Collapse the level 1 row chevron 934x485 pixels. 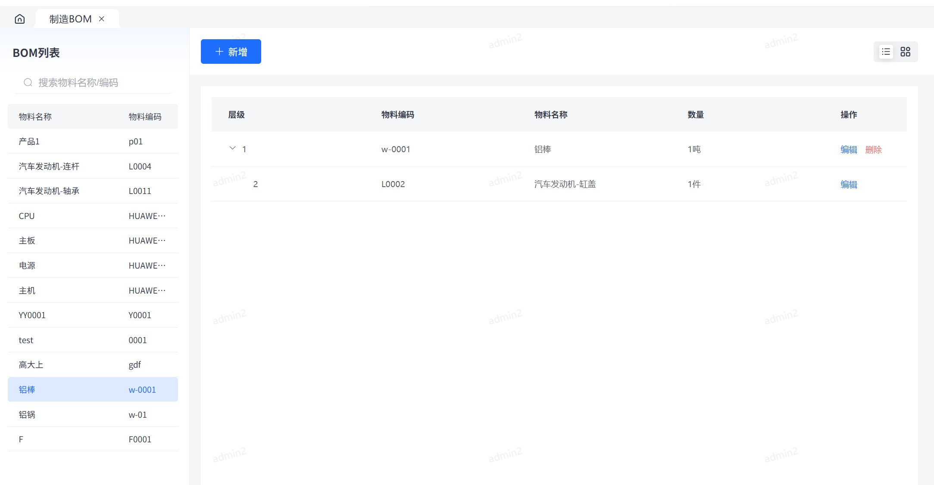point(232,148)
